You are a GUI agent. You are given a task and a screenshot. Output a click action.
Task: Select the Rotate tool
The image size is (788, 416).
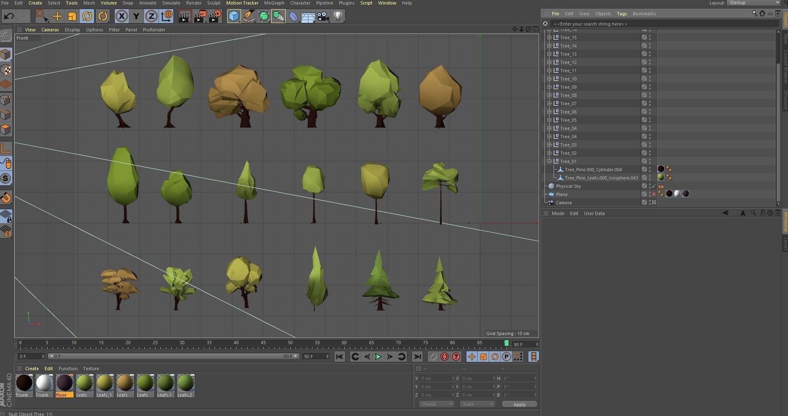pos(87,17)
